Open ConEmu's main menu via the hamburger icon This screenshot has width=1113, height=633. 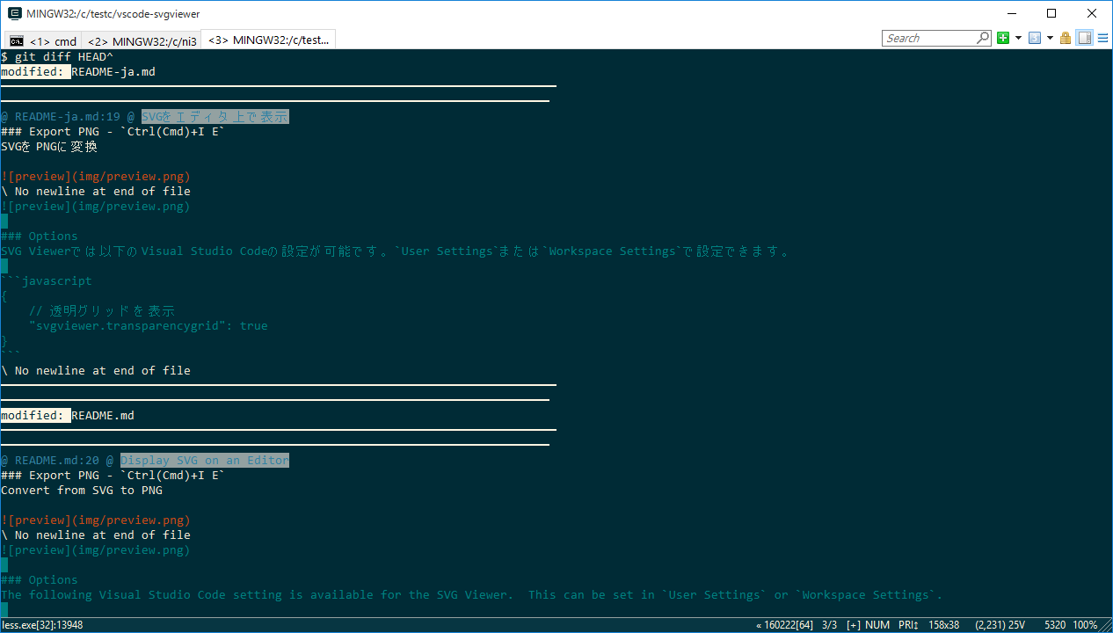coord(1104,38)
